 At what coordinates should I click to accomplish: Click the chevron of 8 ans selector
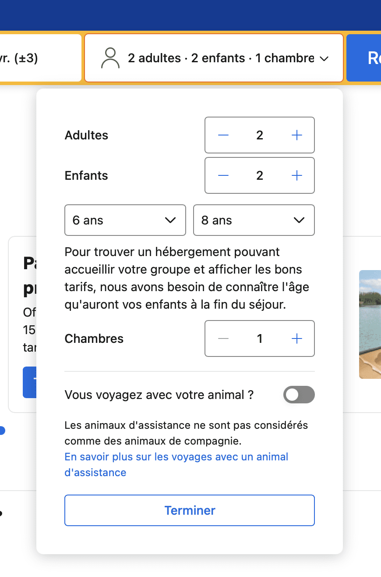tap(299, 220)
